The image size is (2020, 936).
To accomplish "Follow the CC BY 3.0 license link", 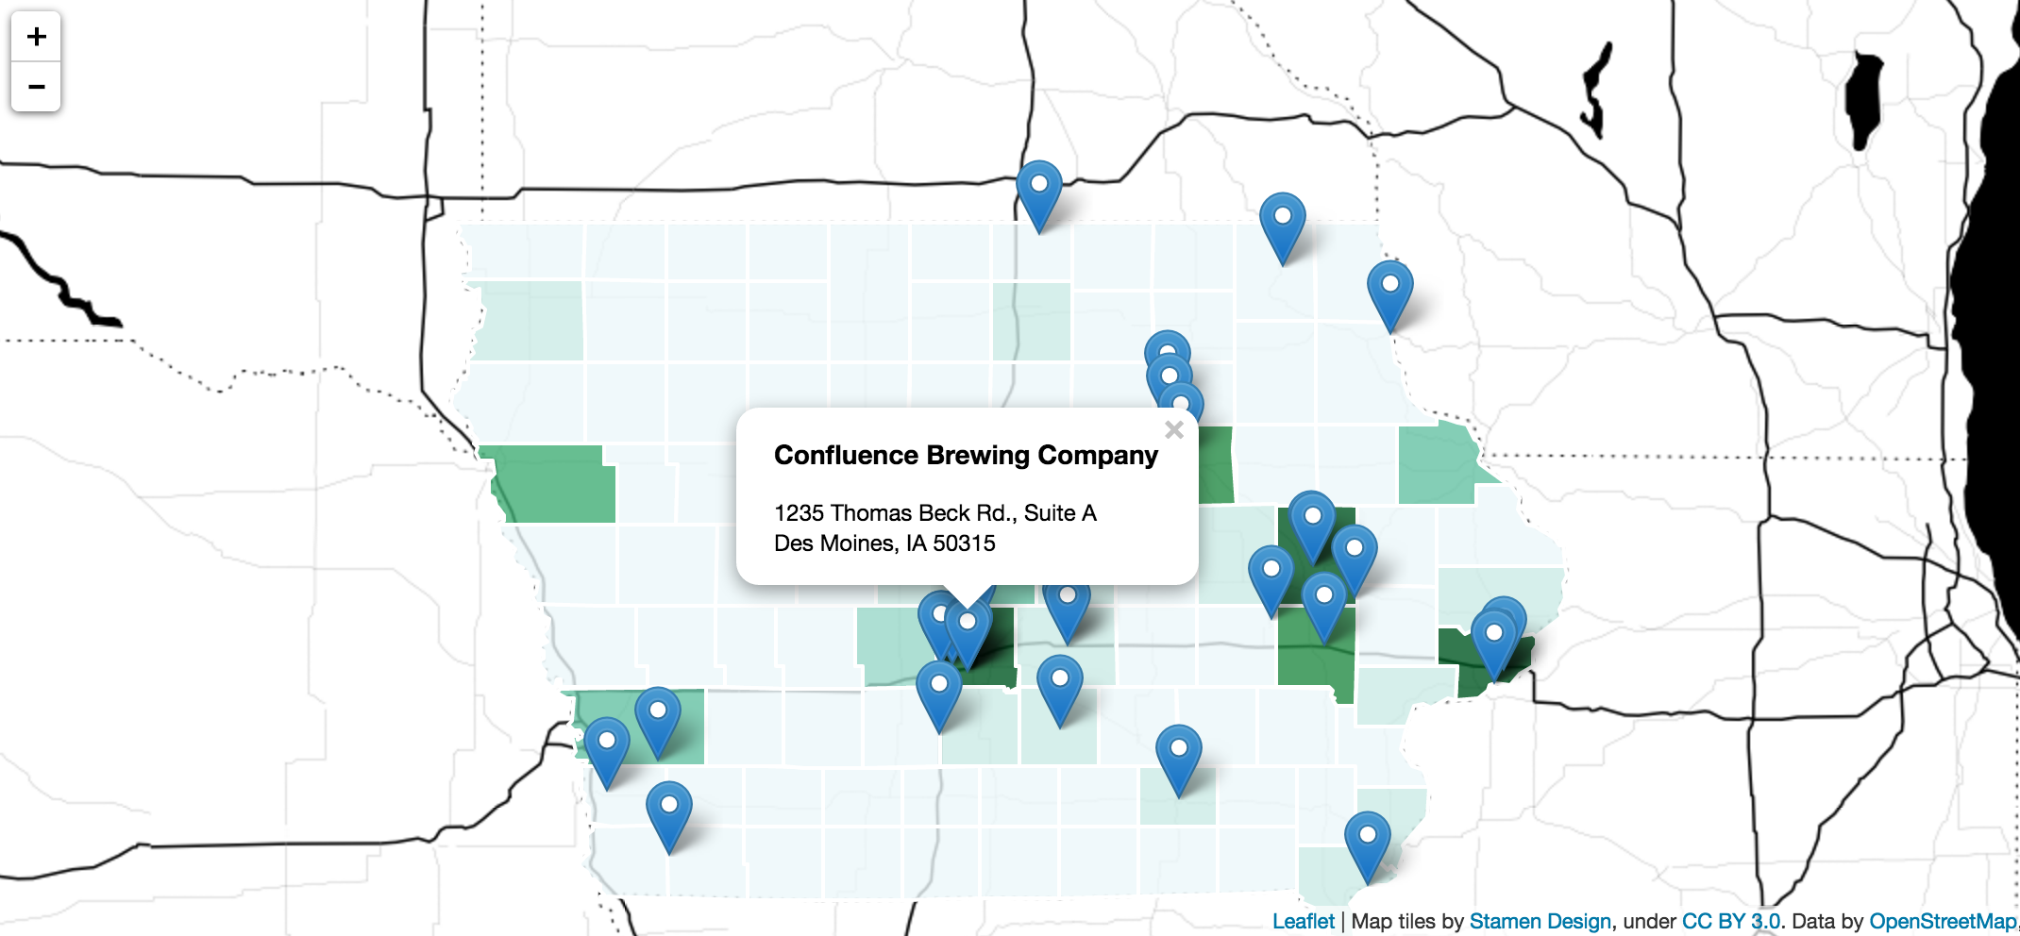I will (x=1730, y=921).
